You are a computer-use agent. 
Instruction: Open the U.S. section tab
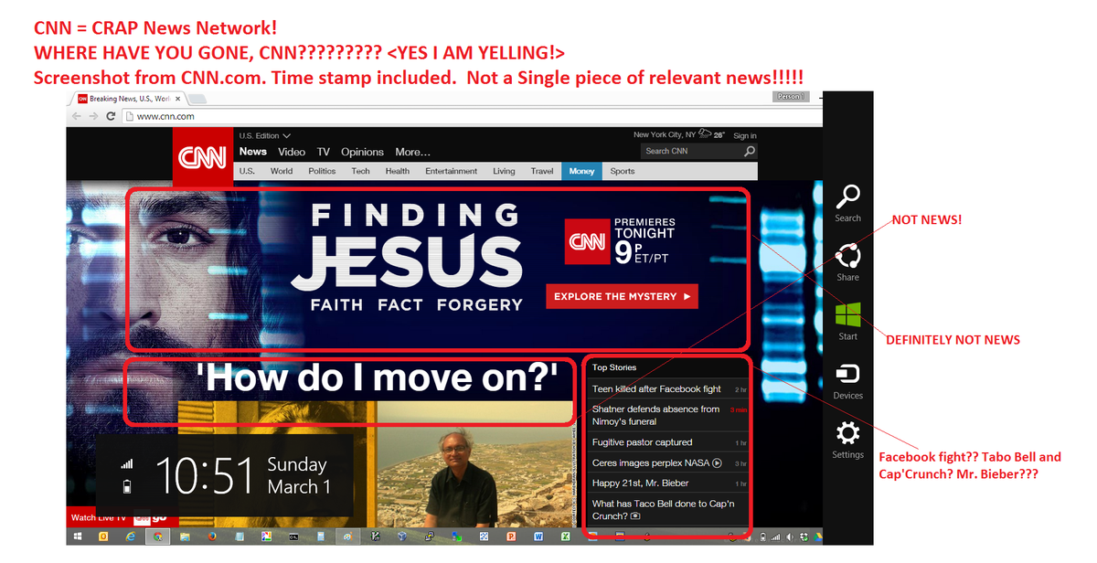coord(247,171)
